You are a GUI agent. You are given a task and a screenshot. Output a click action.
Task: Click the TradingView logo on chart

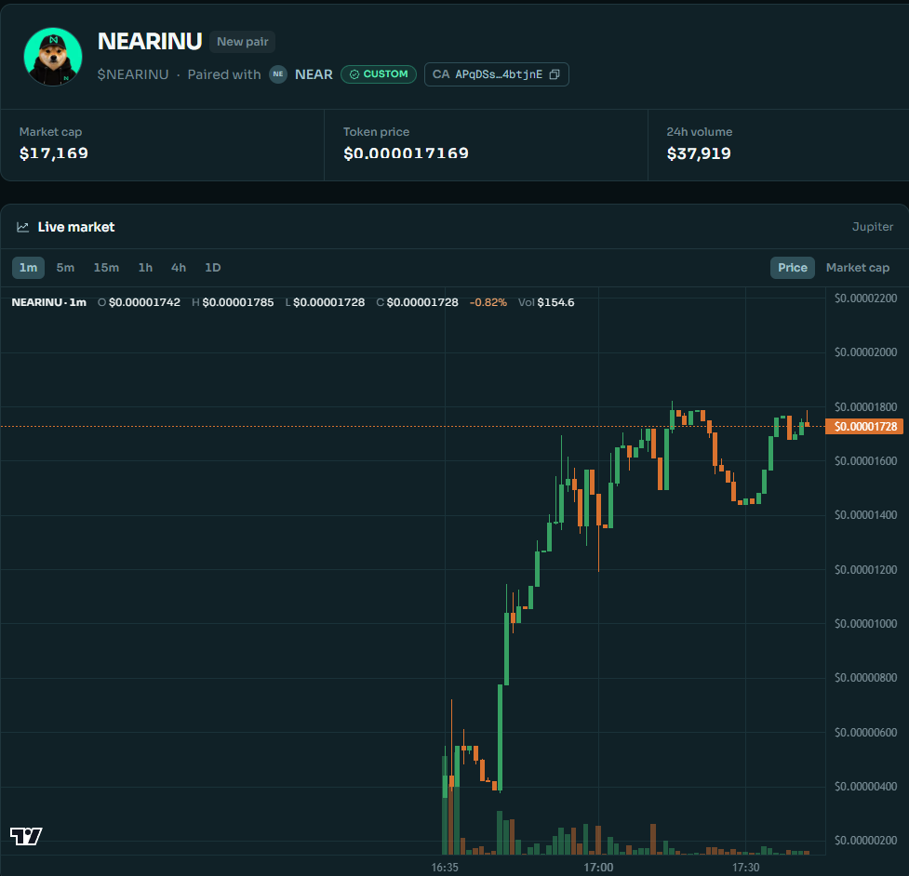26,836
